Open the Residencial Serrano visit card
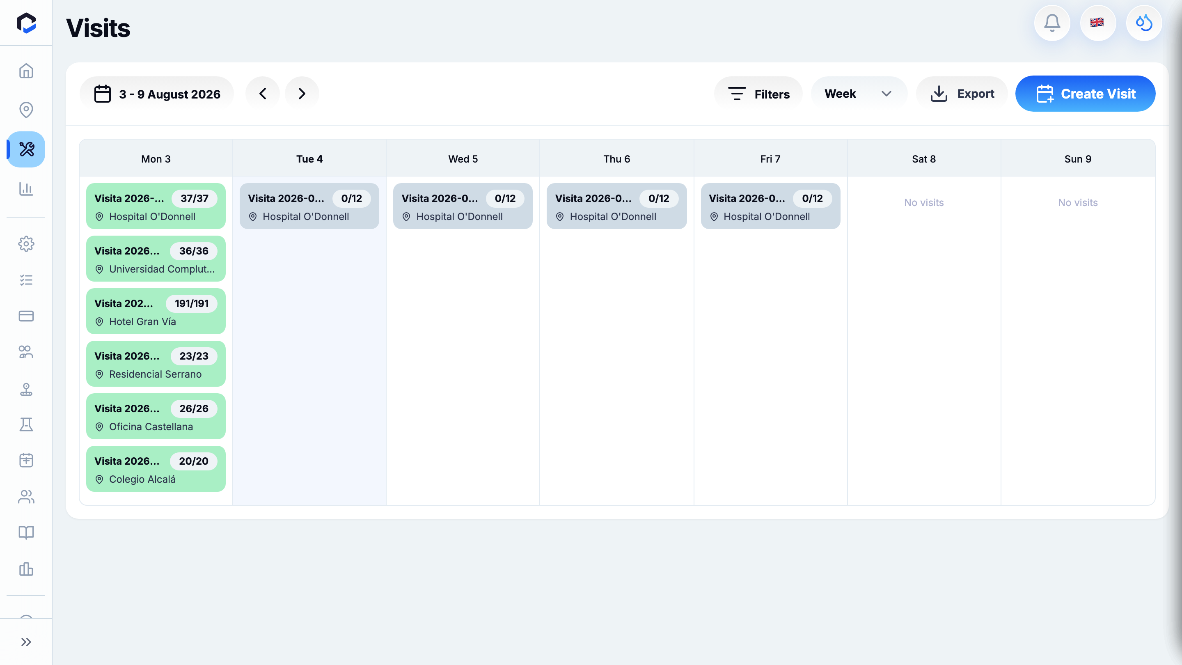This screenshot has width=1182, height=665. click(x=156, y=364)
